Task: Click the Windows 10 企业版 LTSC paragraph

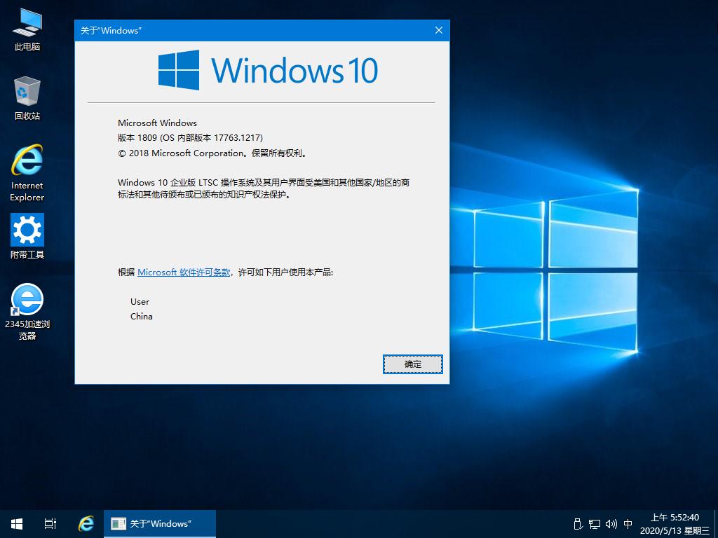Action: 264,188
